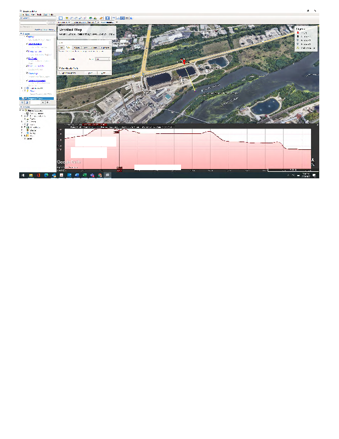Click the Search input field

pos(33,22)
